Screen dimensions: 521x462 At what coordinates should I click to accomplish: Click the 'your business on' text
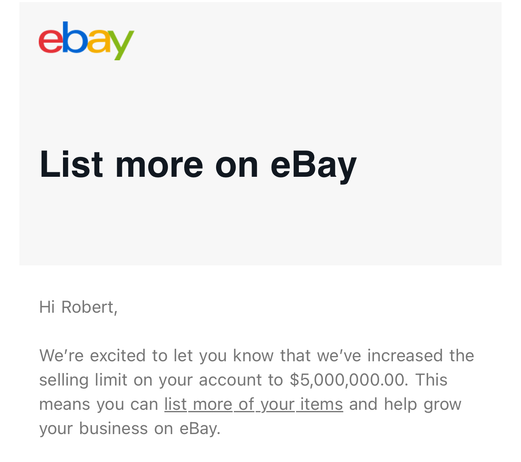(106, 428)
